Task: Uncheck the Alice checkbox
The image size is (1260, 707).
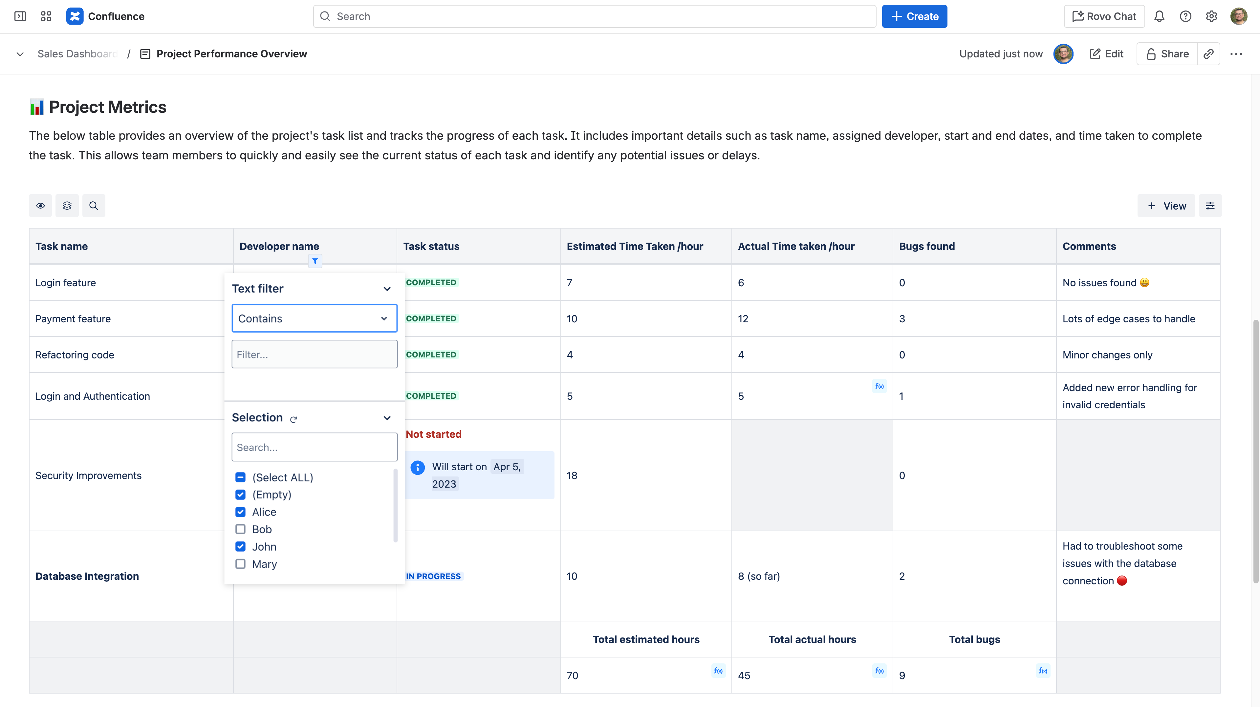Action: 240,512
